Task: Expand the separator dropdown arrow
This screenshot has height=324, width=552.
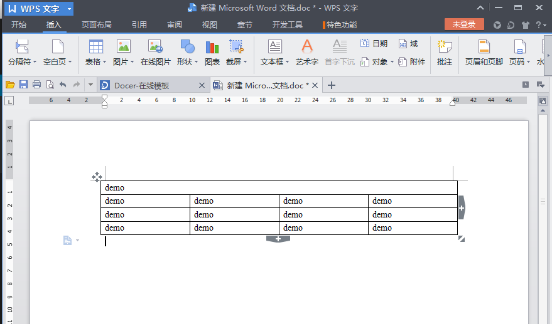Action: tap(35, 62)
